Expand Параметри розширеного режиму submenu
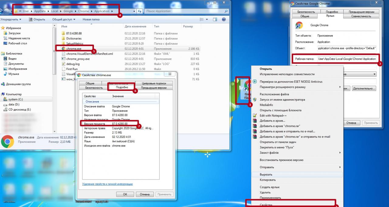This screenshot has width=389, height=207. [340, 87]
